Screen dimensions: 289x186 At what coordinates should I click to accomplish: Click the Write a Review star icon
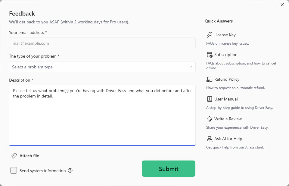(210, 119)
